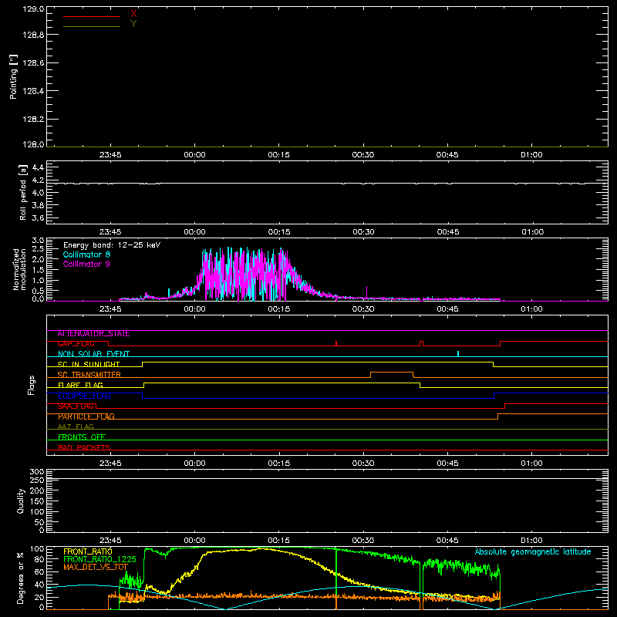Click the orange MAX_DET_VS_TOT legend label
Screen dimensions: 617x617
pos(96,567)
